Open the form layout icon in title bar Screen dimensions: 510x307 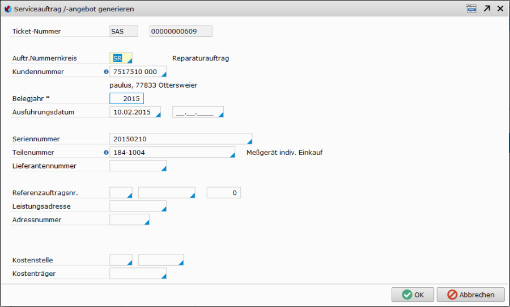pyautogui.click(x=471, y=8)
